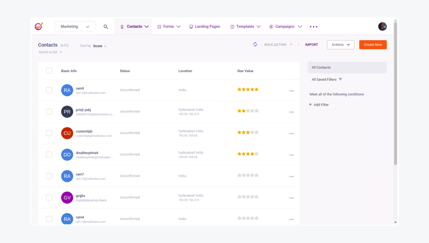Open the Marketing workspace dropdown

75,26
